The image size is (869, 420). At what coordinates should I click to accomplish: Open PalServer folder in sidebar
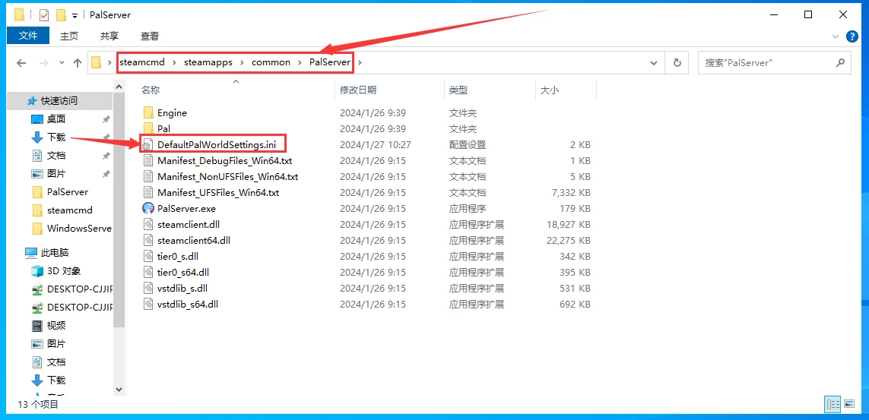[x=67, y=192]
